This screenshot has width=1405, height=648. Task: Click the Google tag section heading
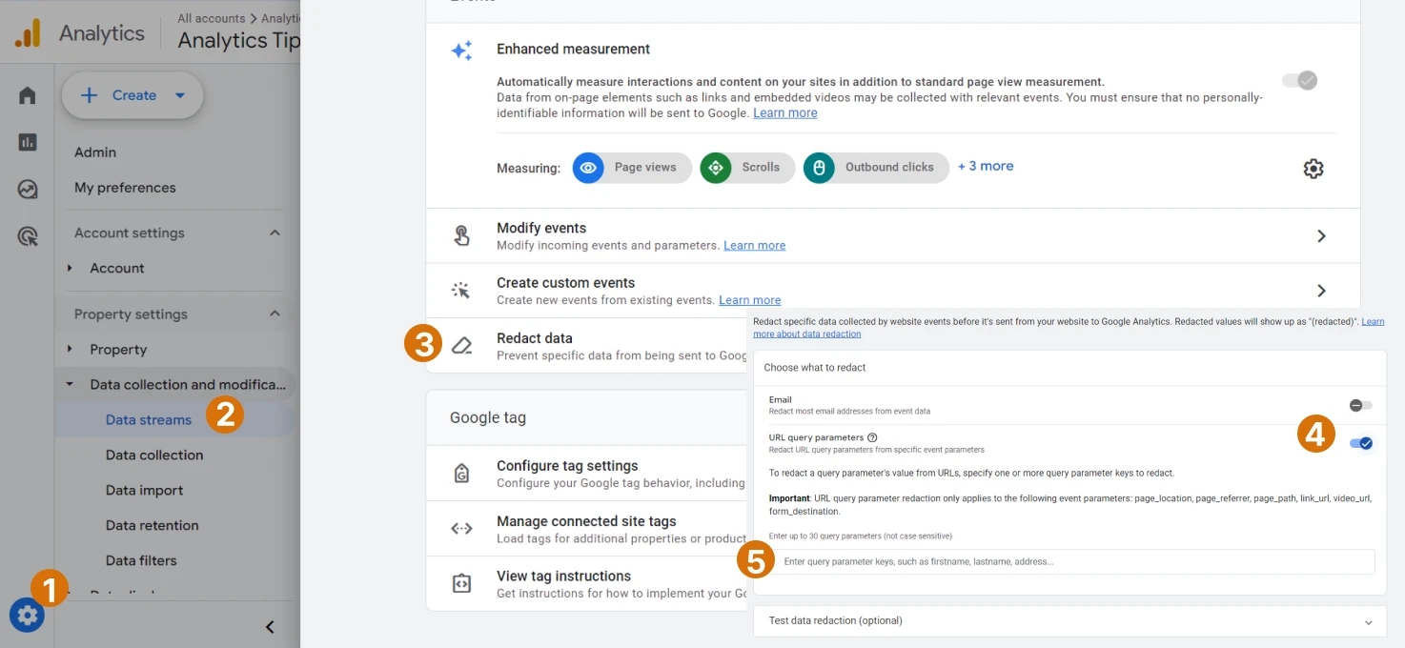[488, 418]
